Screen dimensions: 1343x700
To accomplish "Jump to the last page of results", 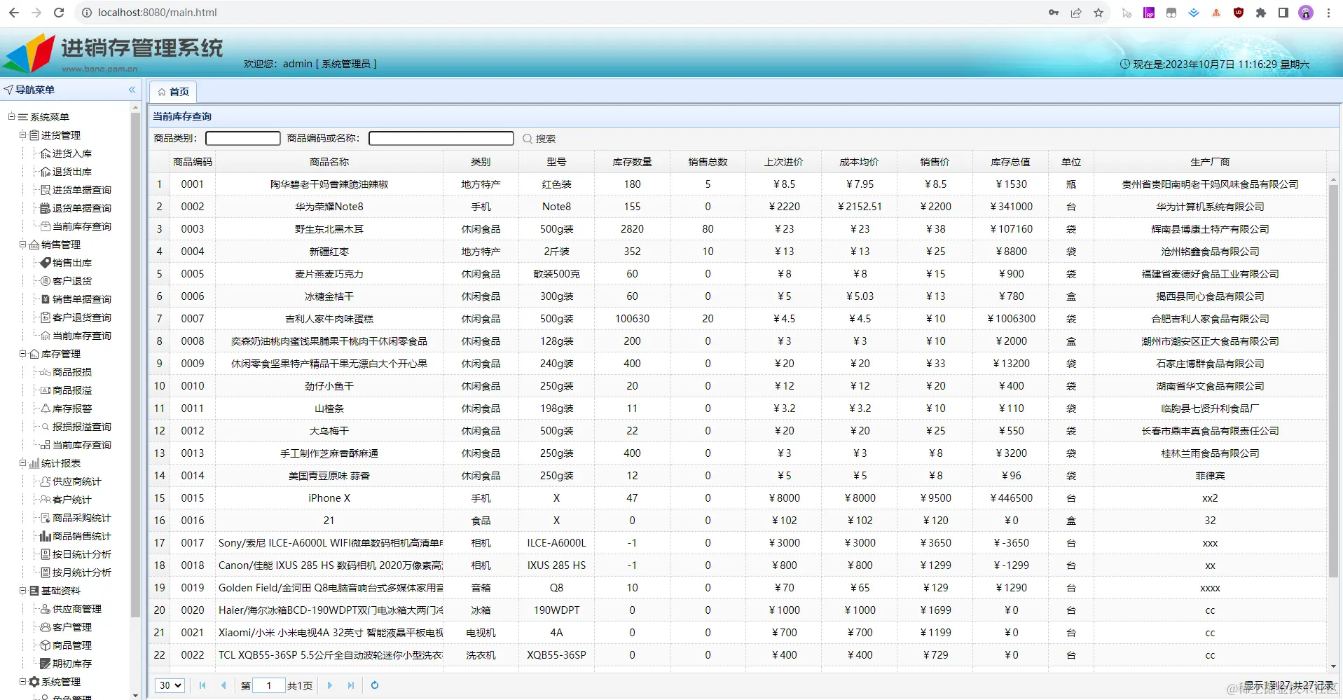I will pyautogui.click(x=351, y=685).
